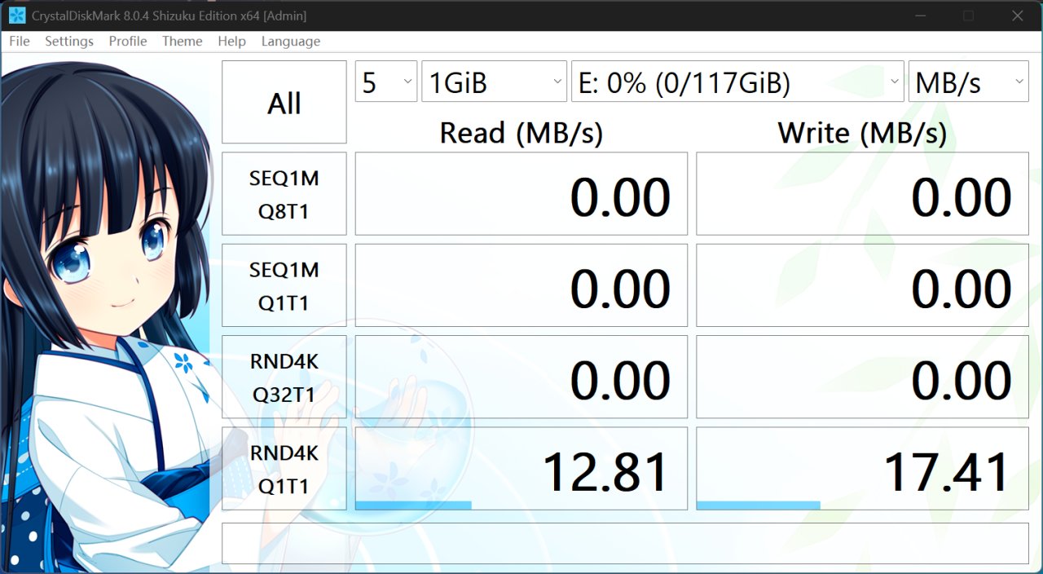Open the MB/s unit dropdown
1043x574 pixels.
(x=969, y=82)
